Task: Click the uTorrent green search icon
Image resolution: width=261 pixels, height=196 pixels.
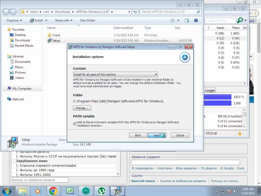Action: pos(240,20)
